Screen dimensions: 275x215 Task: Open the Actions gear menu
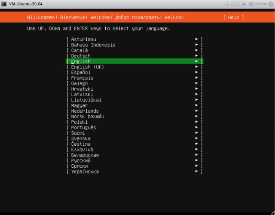258,4
